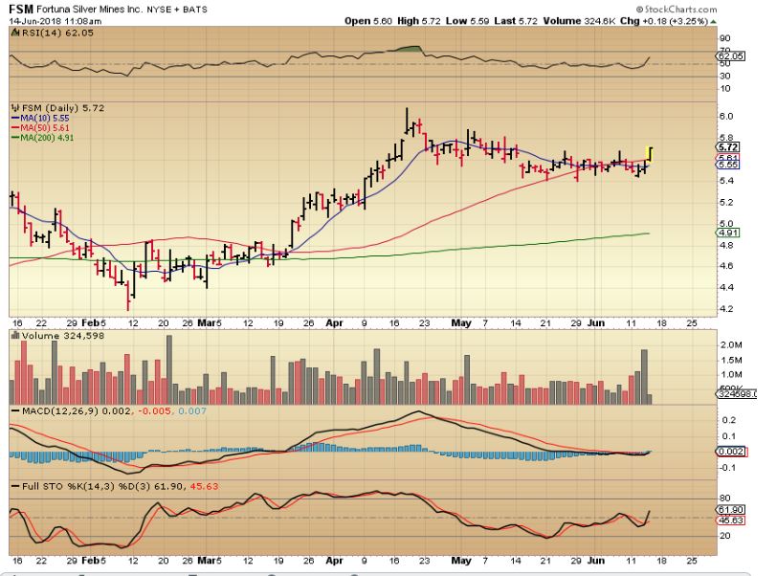Click the 5.72 last price tag on right axis
777x576 pixels.
click(728, 146)
